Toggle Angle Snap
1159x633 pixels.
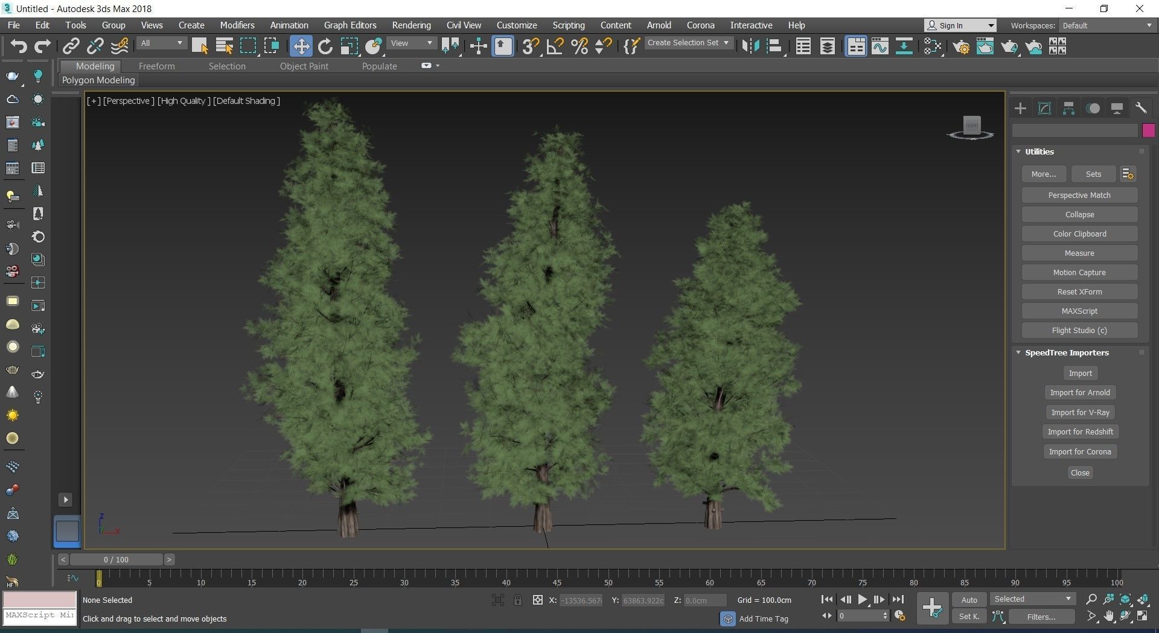coord(555,46)
